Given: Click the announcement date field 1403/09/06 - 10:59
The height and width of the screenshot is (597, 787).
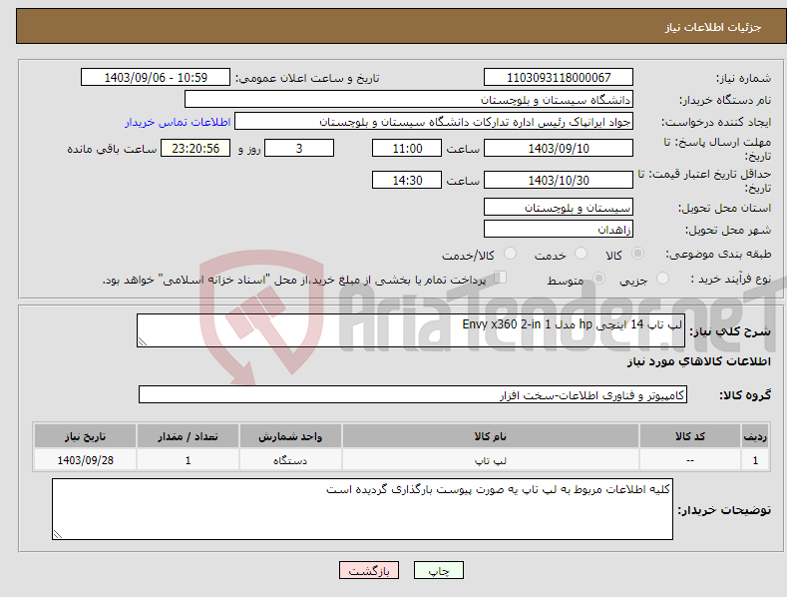Looking at the screenshot, I should (x=156, y=78).
